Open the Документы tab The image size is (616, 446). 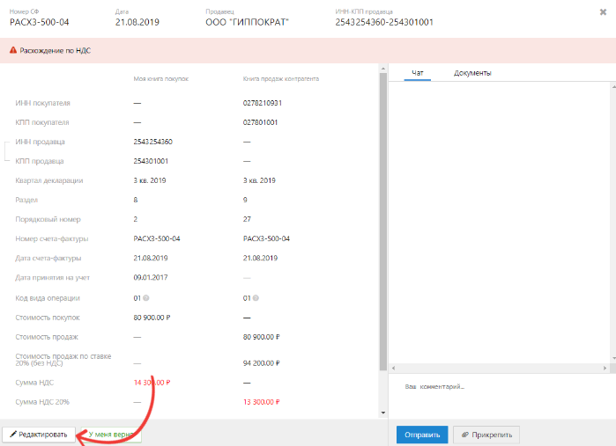pos(472,73)
